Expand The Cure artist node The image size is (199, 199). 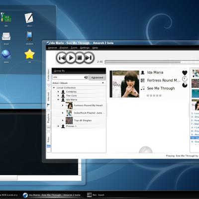pos(58,96)
